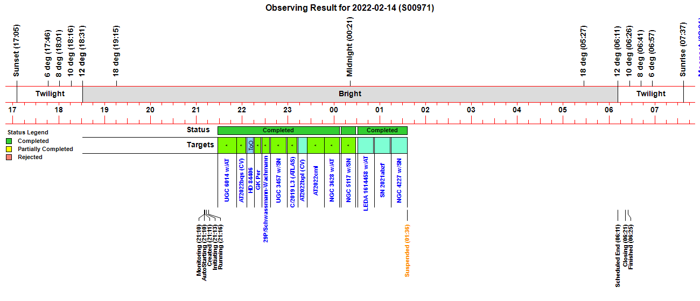Viewport: 700px width, 301px height.
Task: Click the morning Twilight band beside Sunrise
Action: point(650,94)
